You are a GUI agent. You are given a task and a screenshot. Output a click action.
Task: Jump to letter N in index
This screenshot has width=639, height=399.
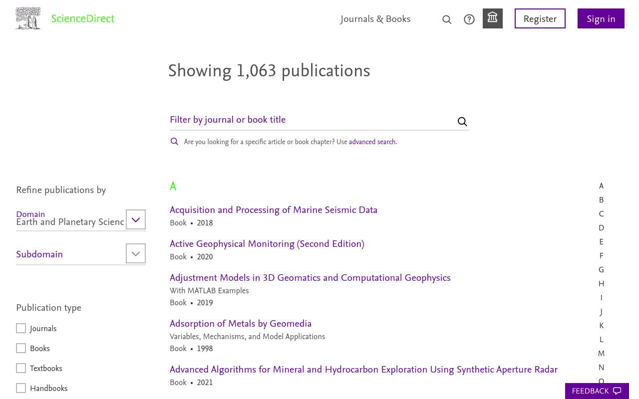601,368
